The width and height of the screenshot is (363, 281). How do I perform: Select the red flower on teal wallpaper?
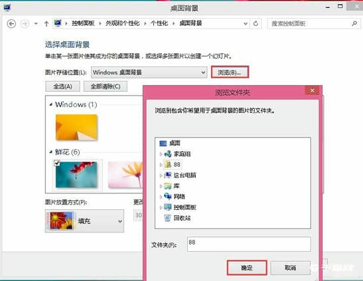(76, 175)
